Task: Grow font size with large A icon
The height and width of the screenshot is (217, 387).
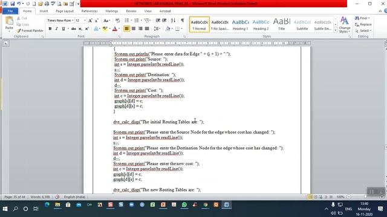Action: pyautogui.click(x=90, y=20)
